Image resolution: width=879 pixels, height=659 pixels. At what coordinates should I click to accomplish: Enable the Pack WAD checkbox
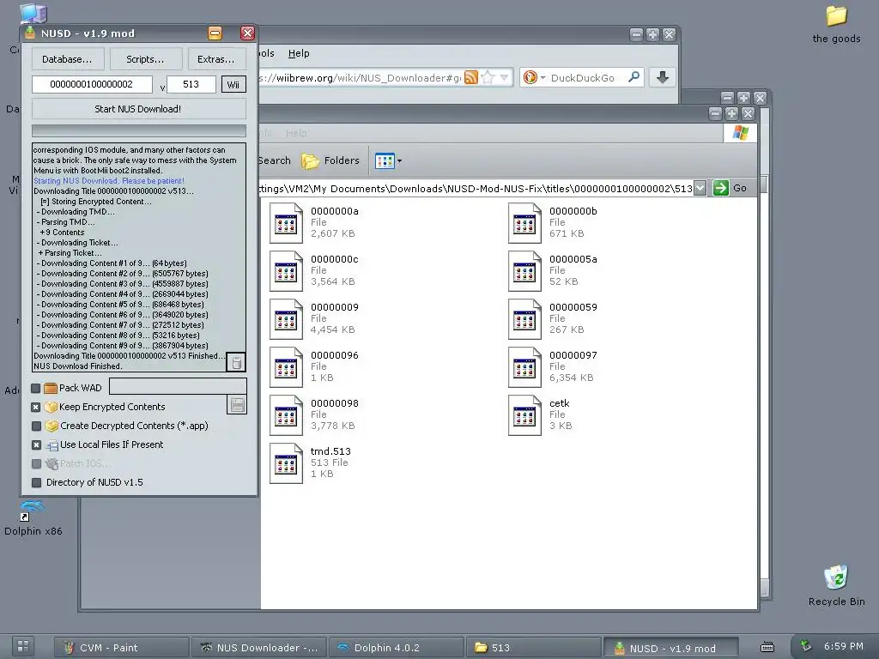pyautogui.click(x=36, y=388)
